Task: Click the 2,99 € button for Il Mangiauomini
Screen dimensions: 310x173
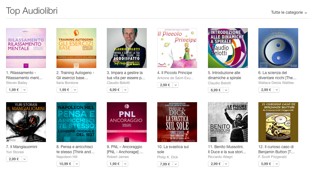Action: [14, 159]
